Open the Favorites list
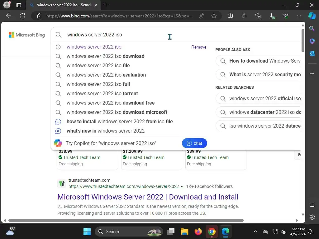 [244, 16]
